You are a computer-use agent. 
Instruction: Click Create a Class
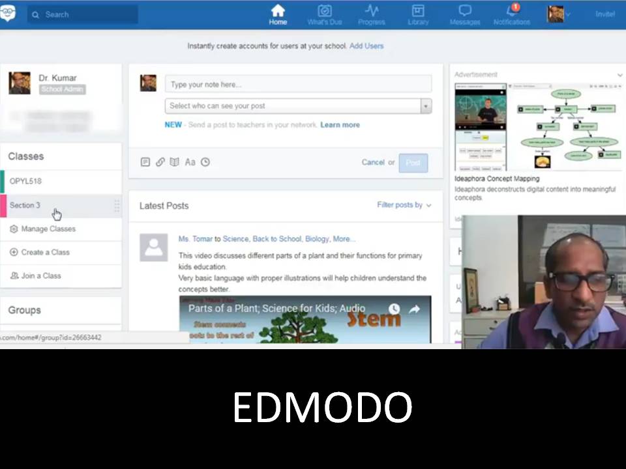click(45, 253)
